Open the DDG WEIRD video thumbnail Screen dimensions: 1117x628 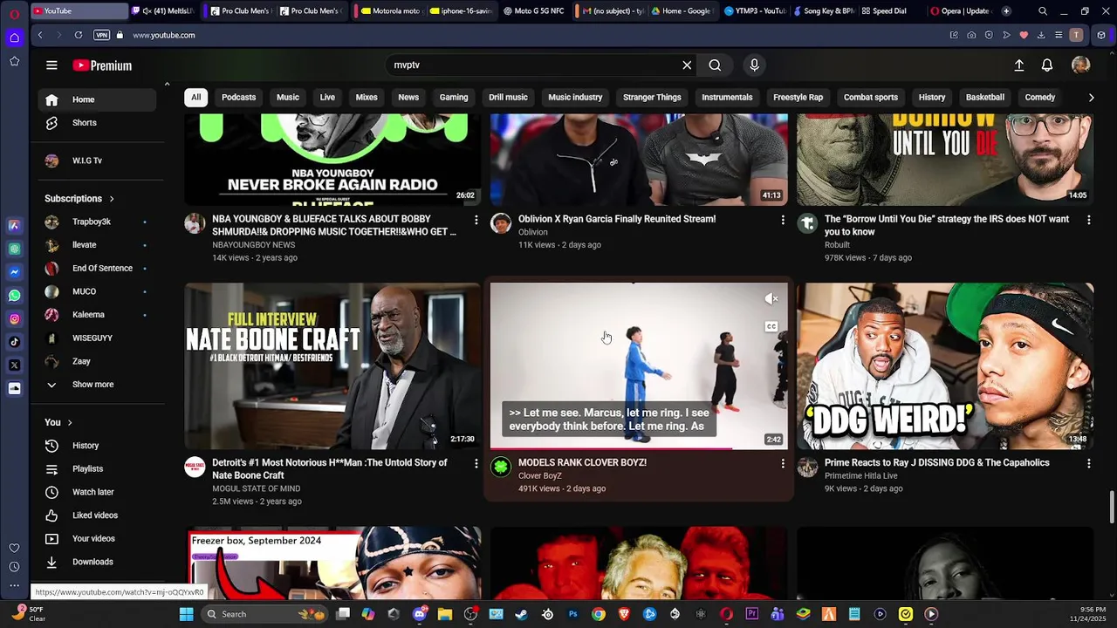pyautogui.click(x=945, y=366)
